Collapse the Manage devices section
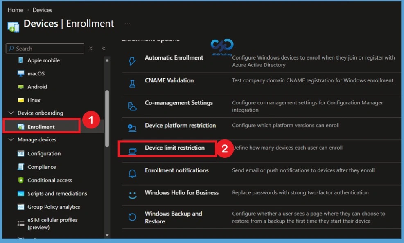The height and width of the screenshot is (243, 404). [11, 139]
